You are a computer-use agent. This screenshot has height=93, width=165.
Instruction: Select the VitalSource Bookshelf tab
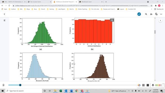pos(65,2)
